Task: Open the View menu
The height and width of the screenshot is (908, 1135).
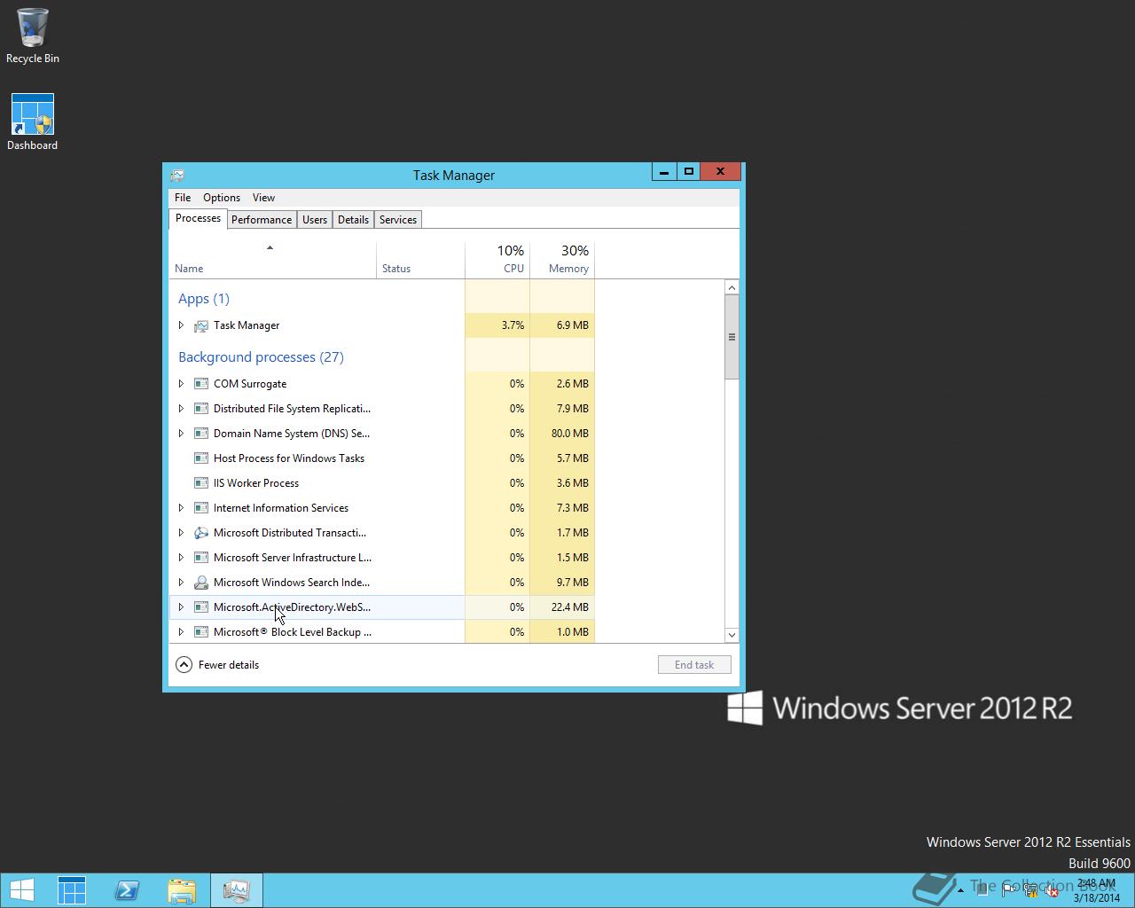Action: click(263, 198)
